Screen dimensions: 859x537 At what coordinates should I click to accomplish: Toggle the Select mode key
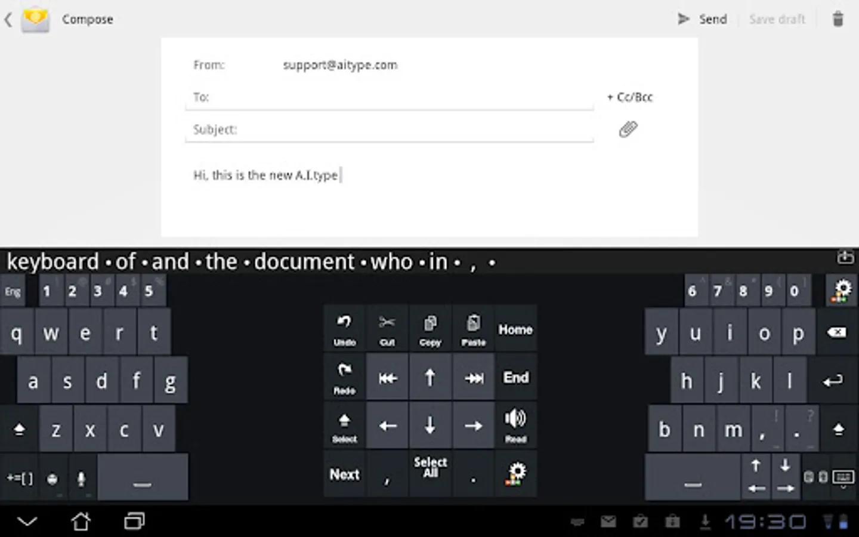coord(345,425)
